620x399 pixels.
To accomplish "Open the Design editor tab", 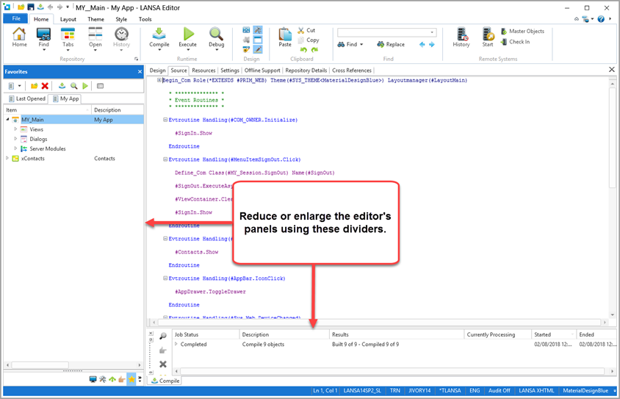I will (x=157, y=71).
